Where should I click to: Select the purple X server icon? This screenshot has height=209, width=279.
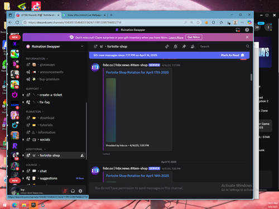(15, 44)
